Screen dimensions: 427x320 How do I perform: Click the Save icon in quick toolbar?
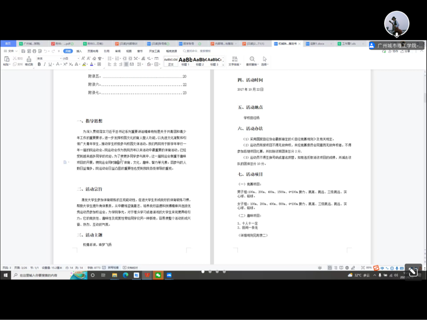point(23,52)
